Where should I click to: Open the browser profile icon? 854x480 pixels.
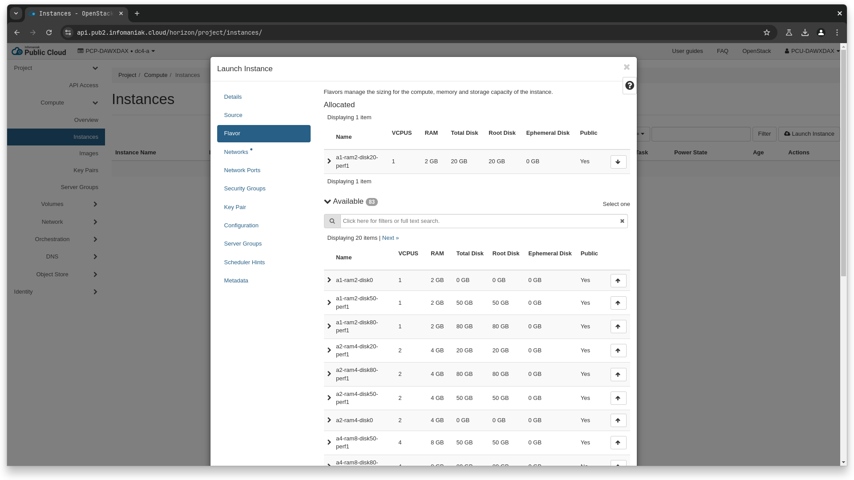[x=821, y=32]
